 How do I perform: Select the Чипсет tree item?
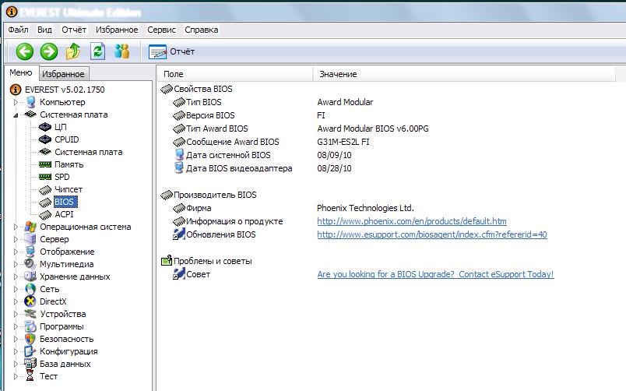[68, 189]
